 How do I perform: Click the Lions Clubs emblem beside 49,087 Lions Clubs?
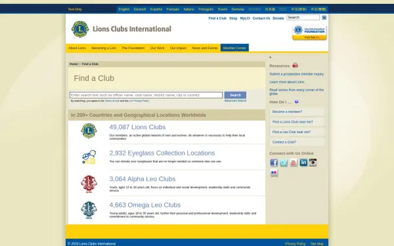click(89, 131)
